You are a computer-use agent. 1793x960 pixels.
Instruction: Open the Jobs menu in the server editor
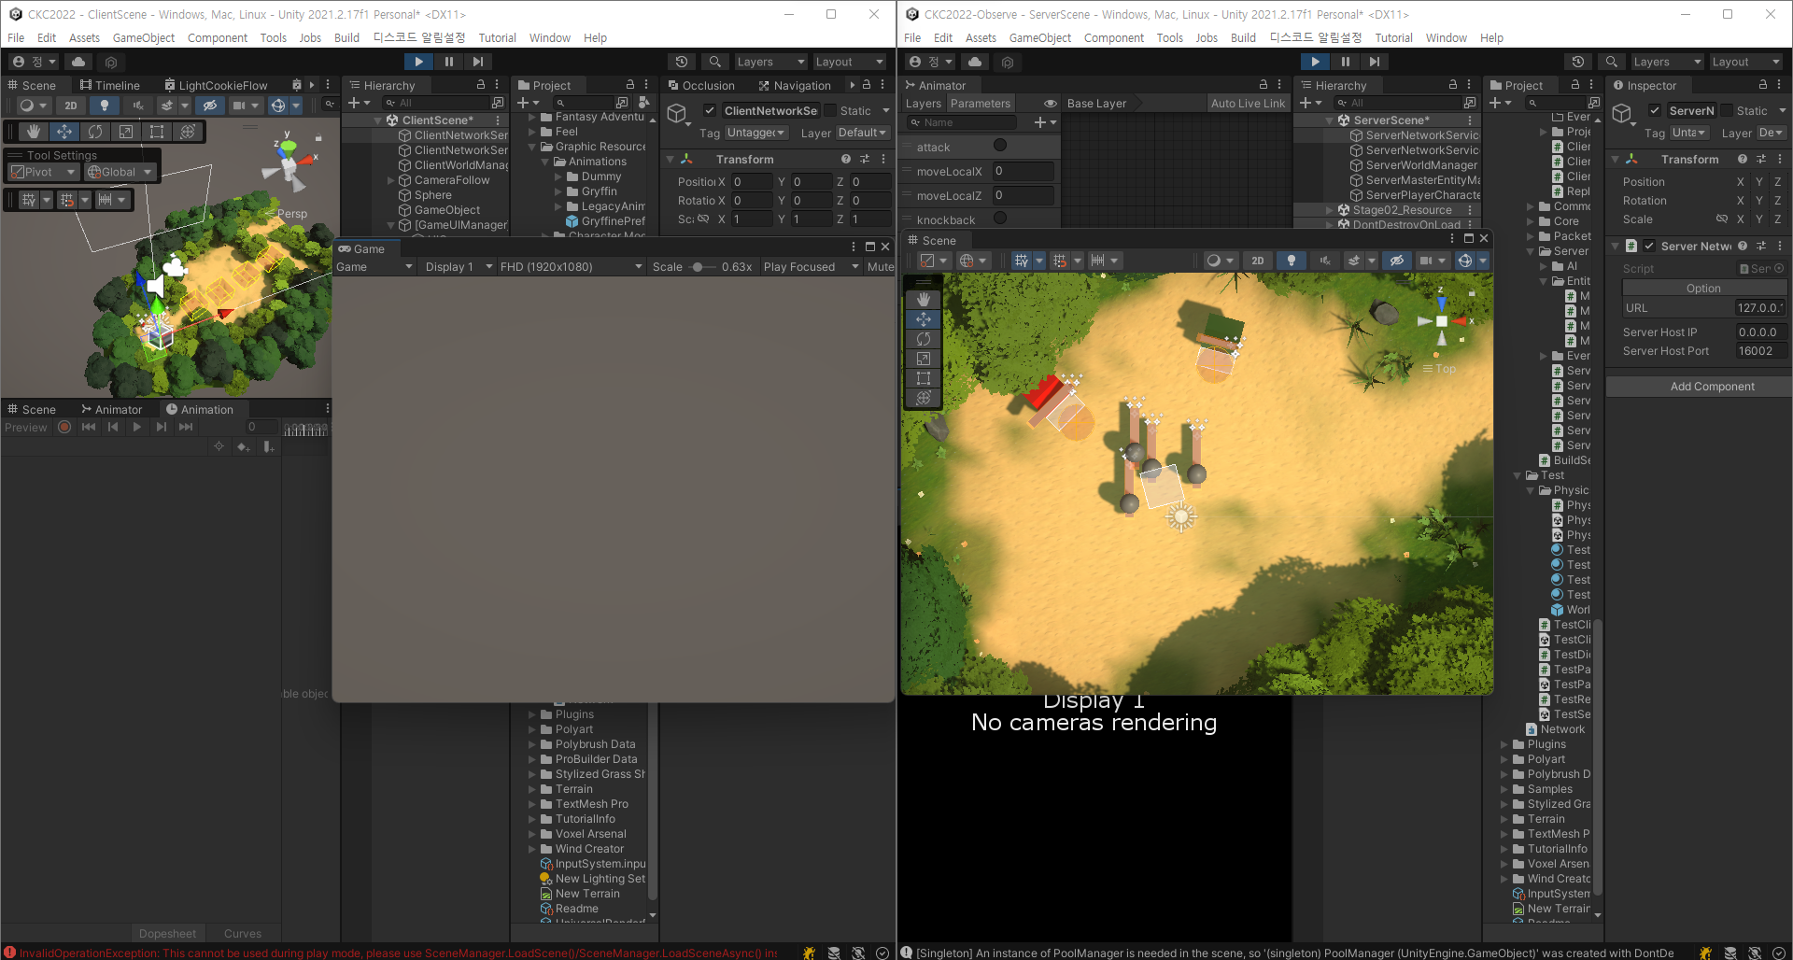coord(1207,38)
